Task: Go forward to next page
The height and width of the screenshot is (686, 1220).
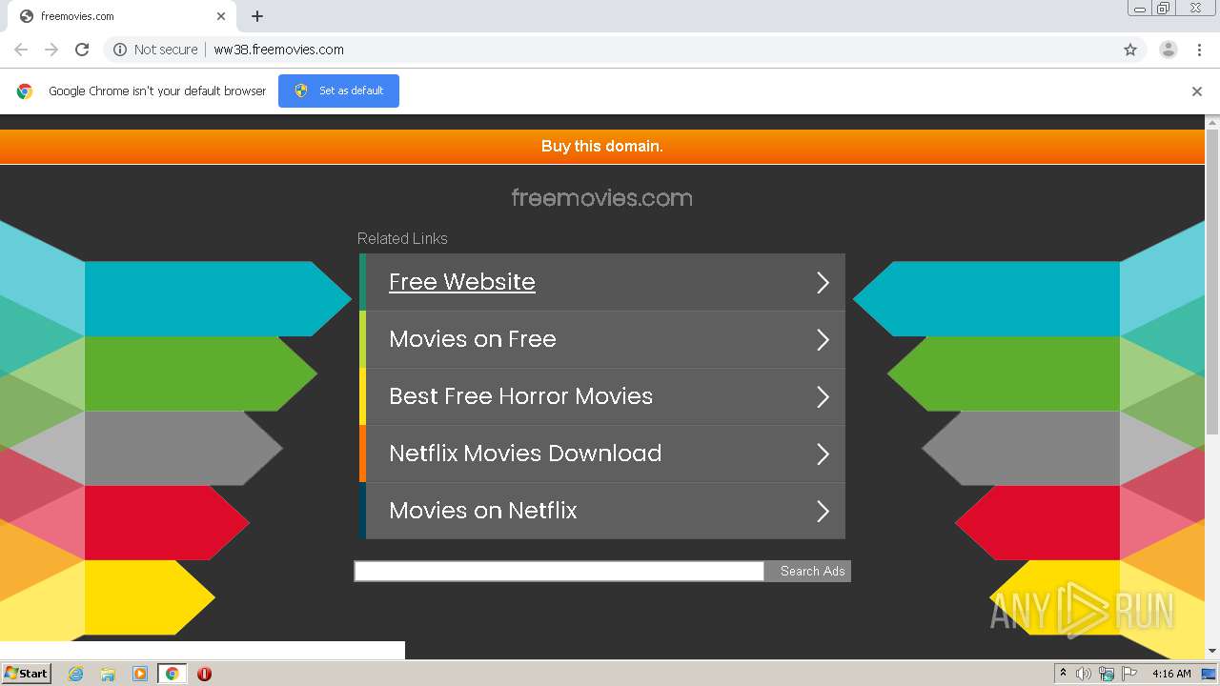Action: click(x=51, y=50)
